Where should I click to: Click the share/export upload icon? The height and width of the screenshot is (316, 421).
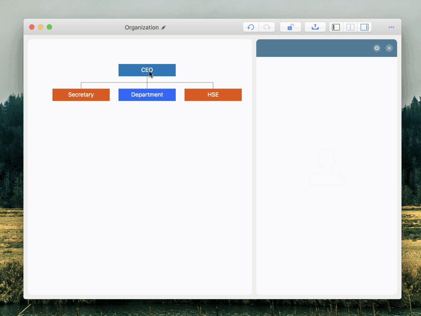(x=315, y=27)
